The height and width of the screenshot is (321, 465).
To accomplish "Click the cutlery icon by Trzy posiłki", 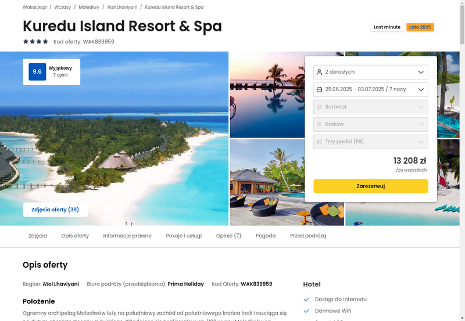I will pos(319,142).
